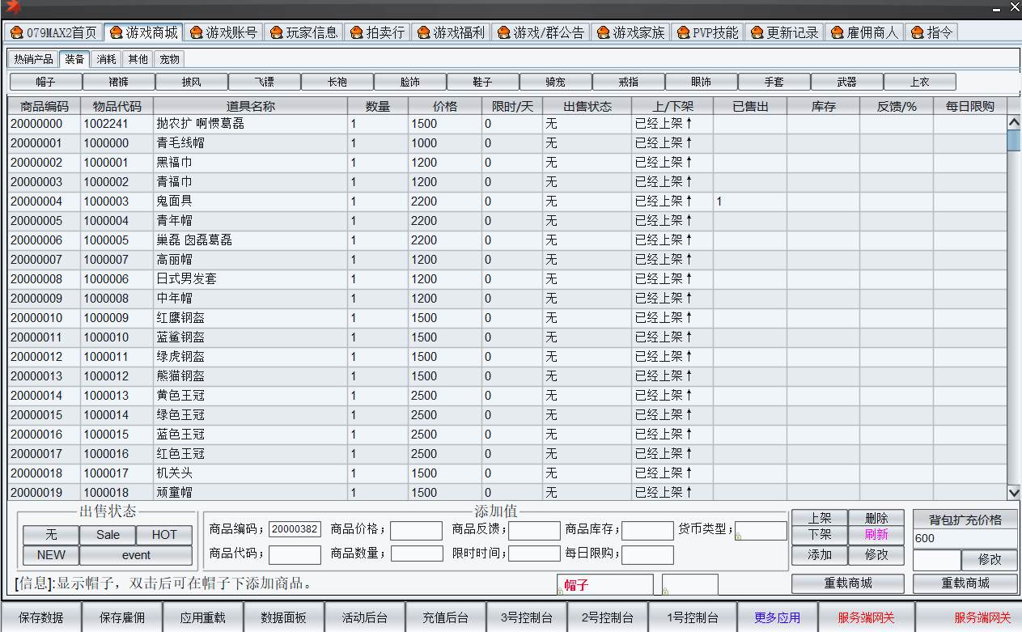1022x632 pixels.
Task: Click the 货币类型 field
Action: [x=761, y=530]
